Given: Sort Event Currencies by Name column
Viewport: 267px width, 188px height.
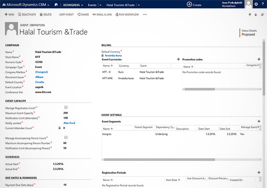Looking at the screenshot, I should 108,66.
